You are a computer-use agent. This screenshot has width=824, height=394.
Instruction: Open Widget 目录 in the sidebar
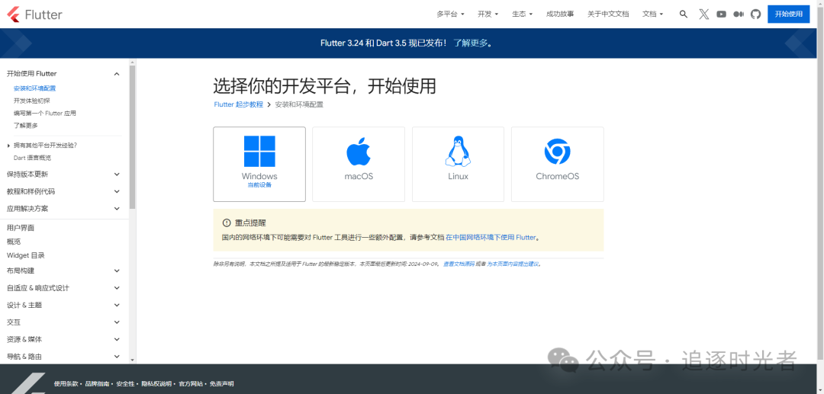point(26,255)
